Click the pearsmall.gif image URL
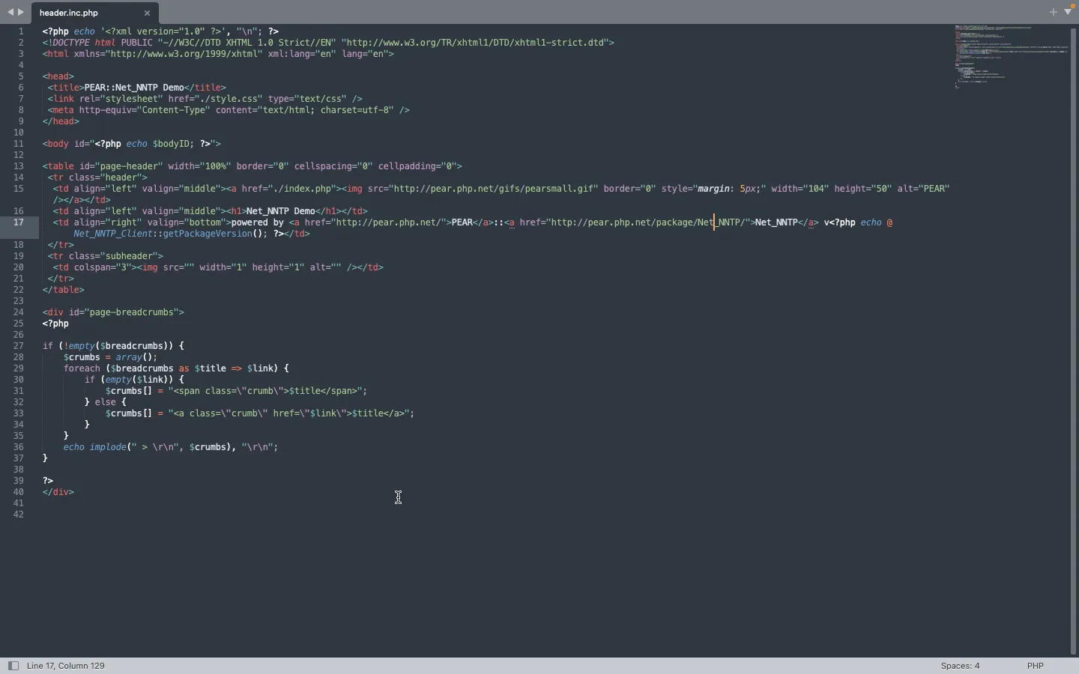The height and width of the screenshot is (674, 1079). (x=495, y=189)
